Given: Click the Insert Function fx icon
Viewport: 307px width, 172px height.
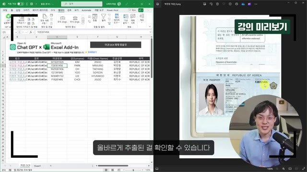Looking at the screenshot, I should pos(31,32).
